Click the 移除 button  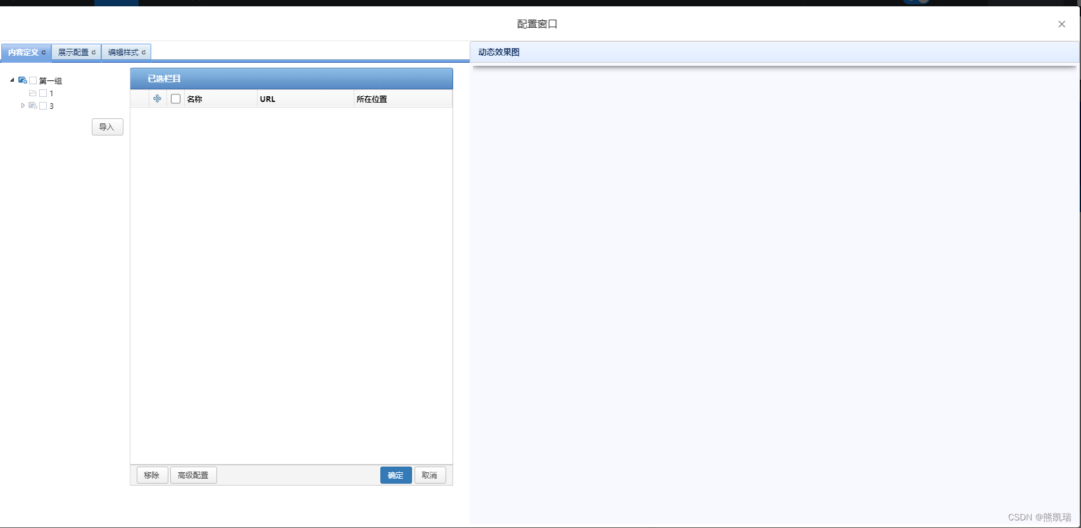click(x=152, y=475)
